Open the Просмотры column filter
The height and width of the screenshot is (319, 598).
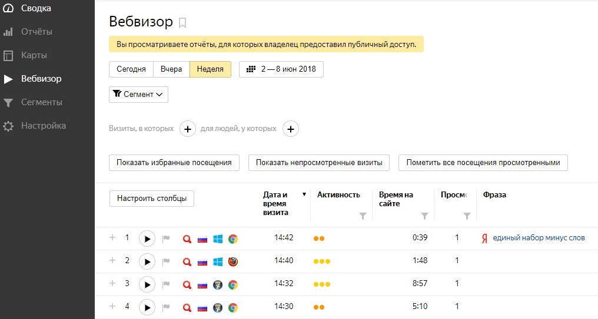pyautogui.click(x=467, y=216)
